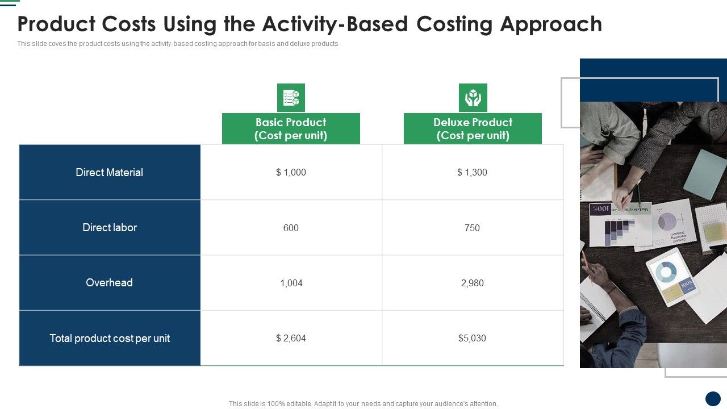
Task: Select the Direct labor row label
Action: click(x=109, y=227)
